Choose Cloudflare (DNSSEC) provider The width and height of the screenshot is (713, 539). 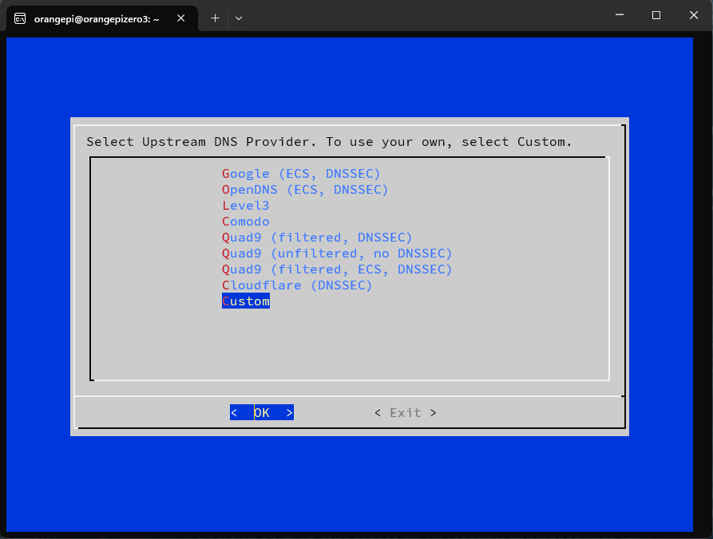(x=297, y=285)
